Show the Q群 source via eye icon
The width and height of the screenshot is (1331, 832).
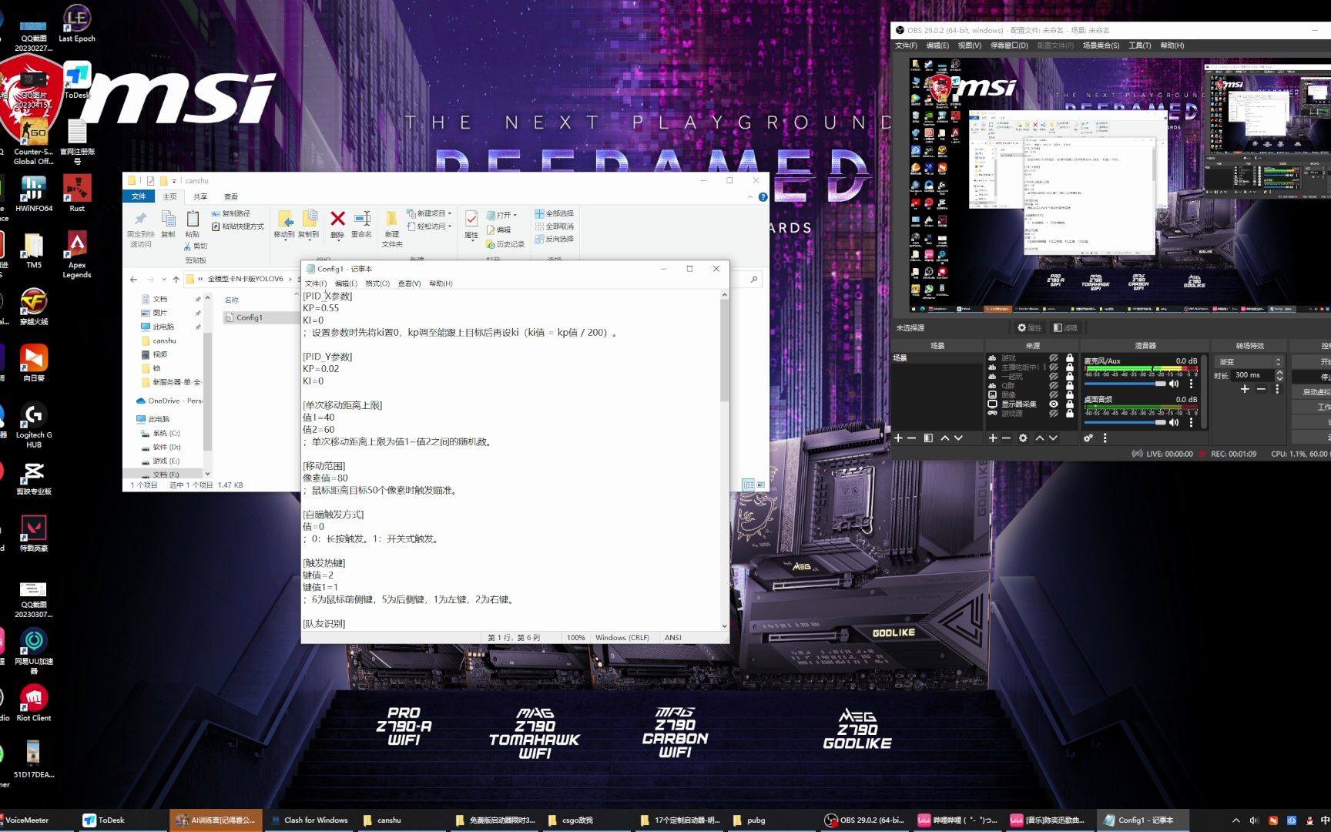coord(1054,386)
